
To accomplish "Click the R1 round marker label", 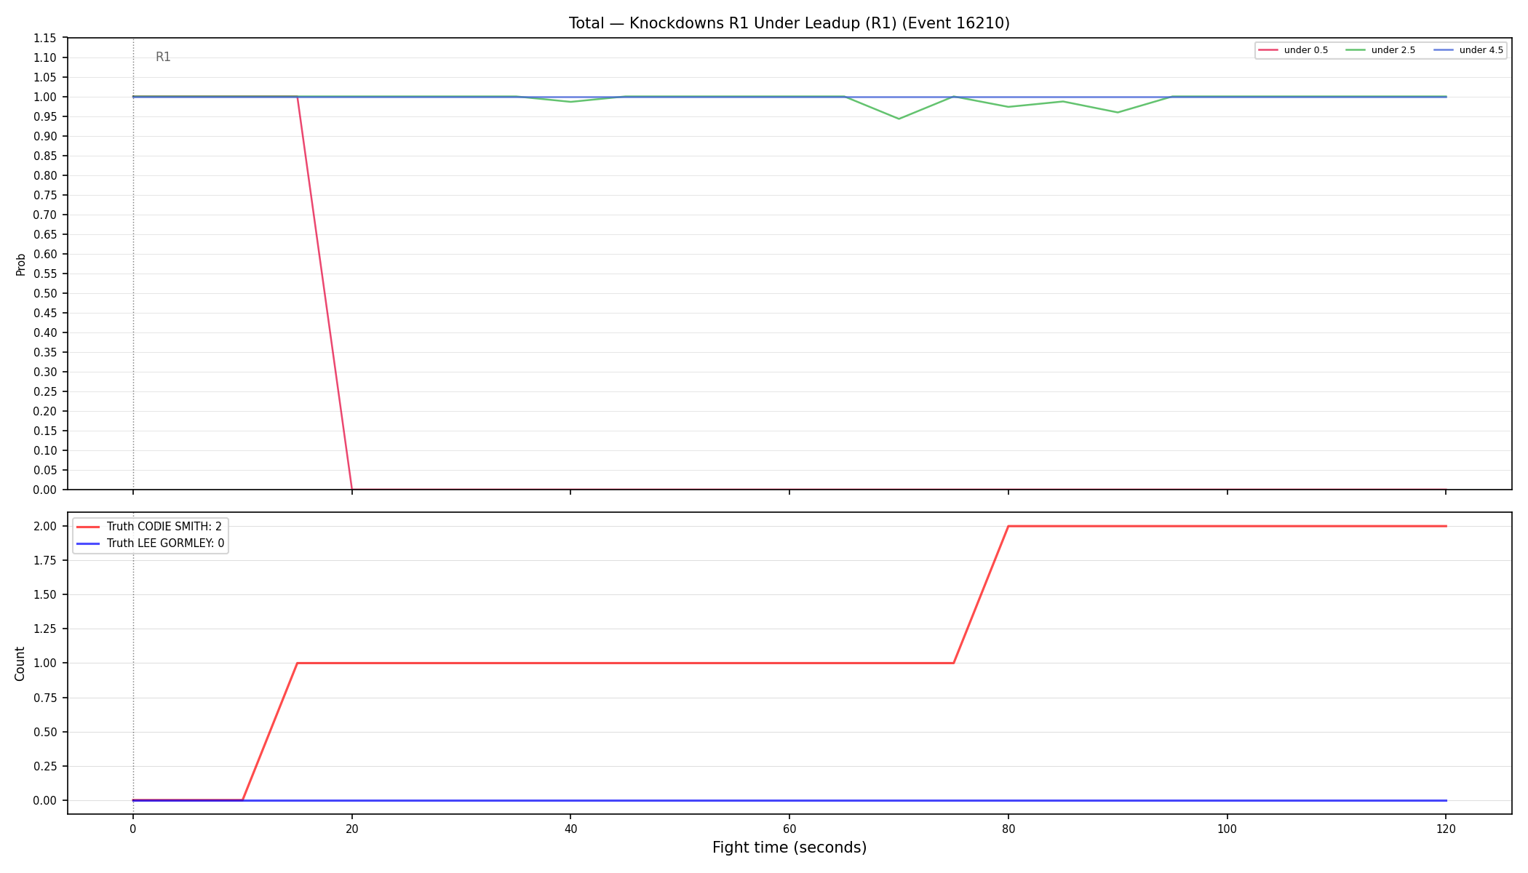I will click(x=163, y=57).
